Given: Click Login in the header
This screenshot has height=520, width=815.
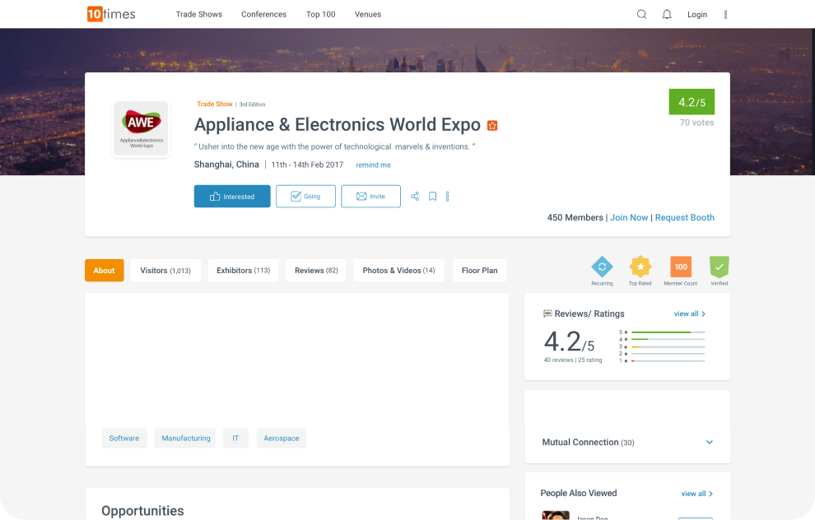Looking at the screenshot, I should 697,15.
